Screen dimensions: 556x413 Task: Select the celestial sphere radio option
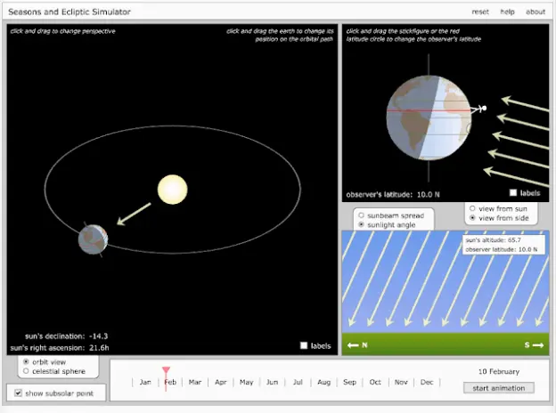click(25, 371)
